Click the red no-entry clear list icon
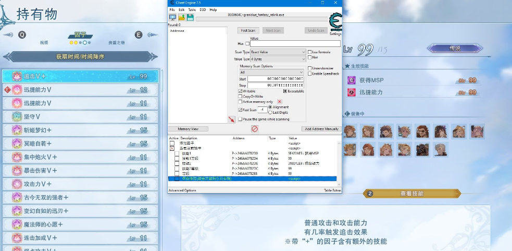512x251 pixels. coord(255,128)
